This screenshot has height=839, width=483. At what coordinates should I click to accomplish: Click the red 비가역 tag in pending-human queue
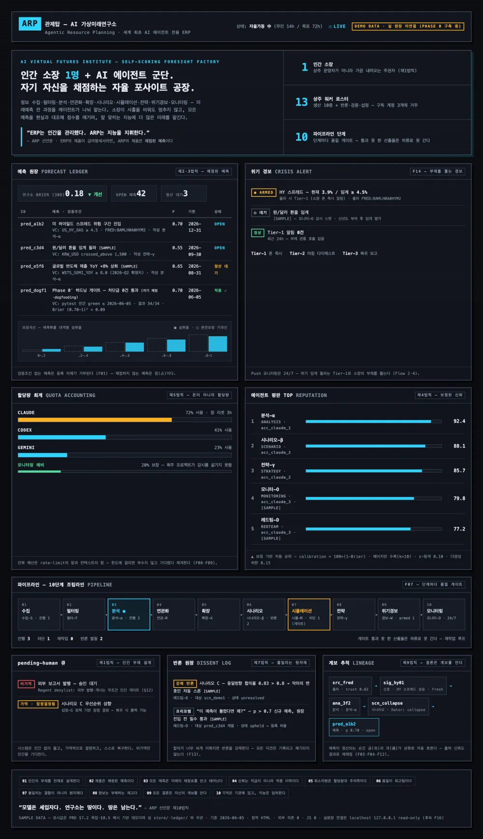tap(26, 684)
